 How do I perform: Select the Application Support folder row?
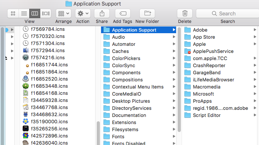click(x=139, y=30)
